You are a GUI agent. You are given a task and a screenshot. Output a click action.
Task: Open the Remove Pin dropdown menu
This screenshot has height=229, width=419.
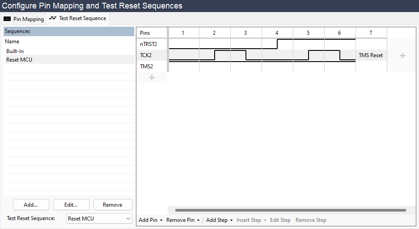[183, 220]
